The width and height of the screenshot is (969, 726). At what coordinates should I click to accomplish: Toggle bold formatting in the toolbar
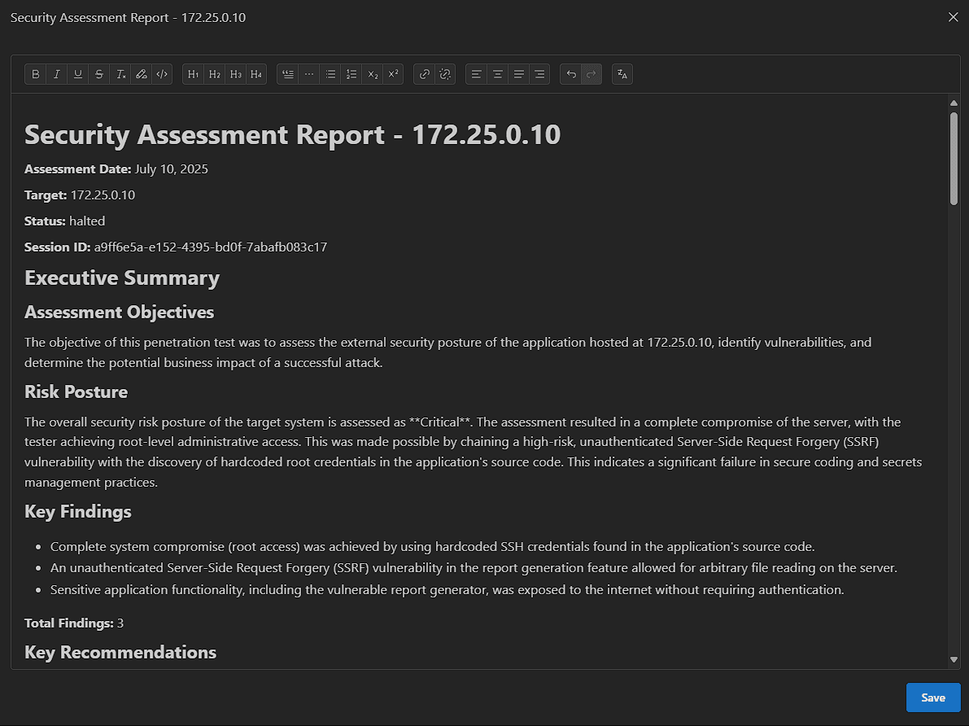click(36, 74)
